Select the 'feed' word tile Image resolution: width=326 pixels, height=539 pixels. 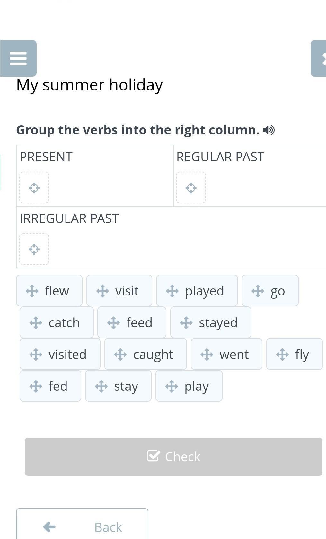click(132, 322)
